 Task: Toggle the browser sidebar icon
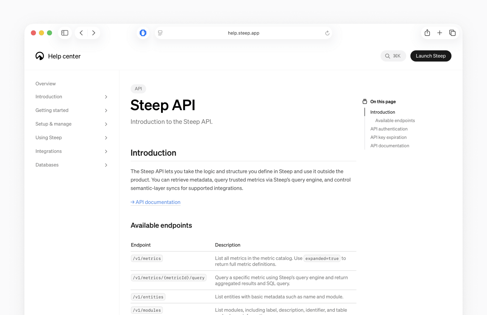[65, 33]
